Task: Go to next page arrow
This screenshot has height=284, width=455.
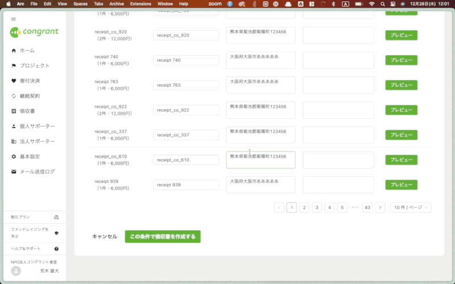Action: tap(380, 207)
